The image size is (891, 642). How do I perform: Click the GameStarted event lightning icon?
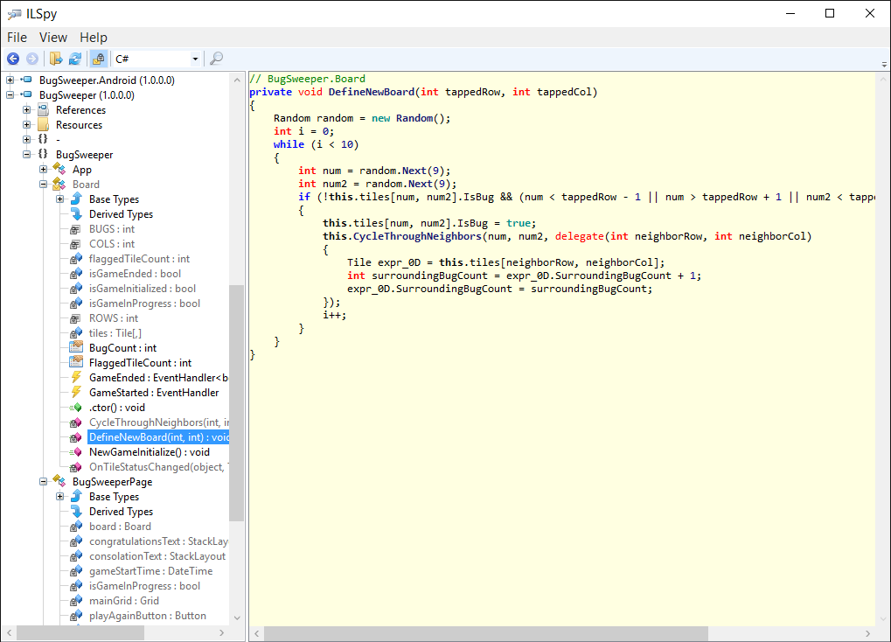coord(76,393)
